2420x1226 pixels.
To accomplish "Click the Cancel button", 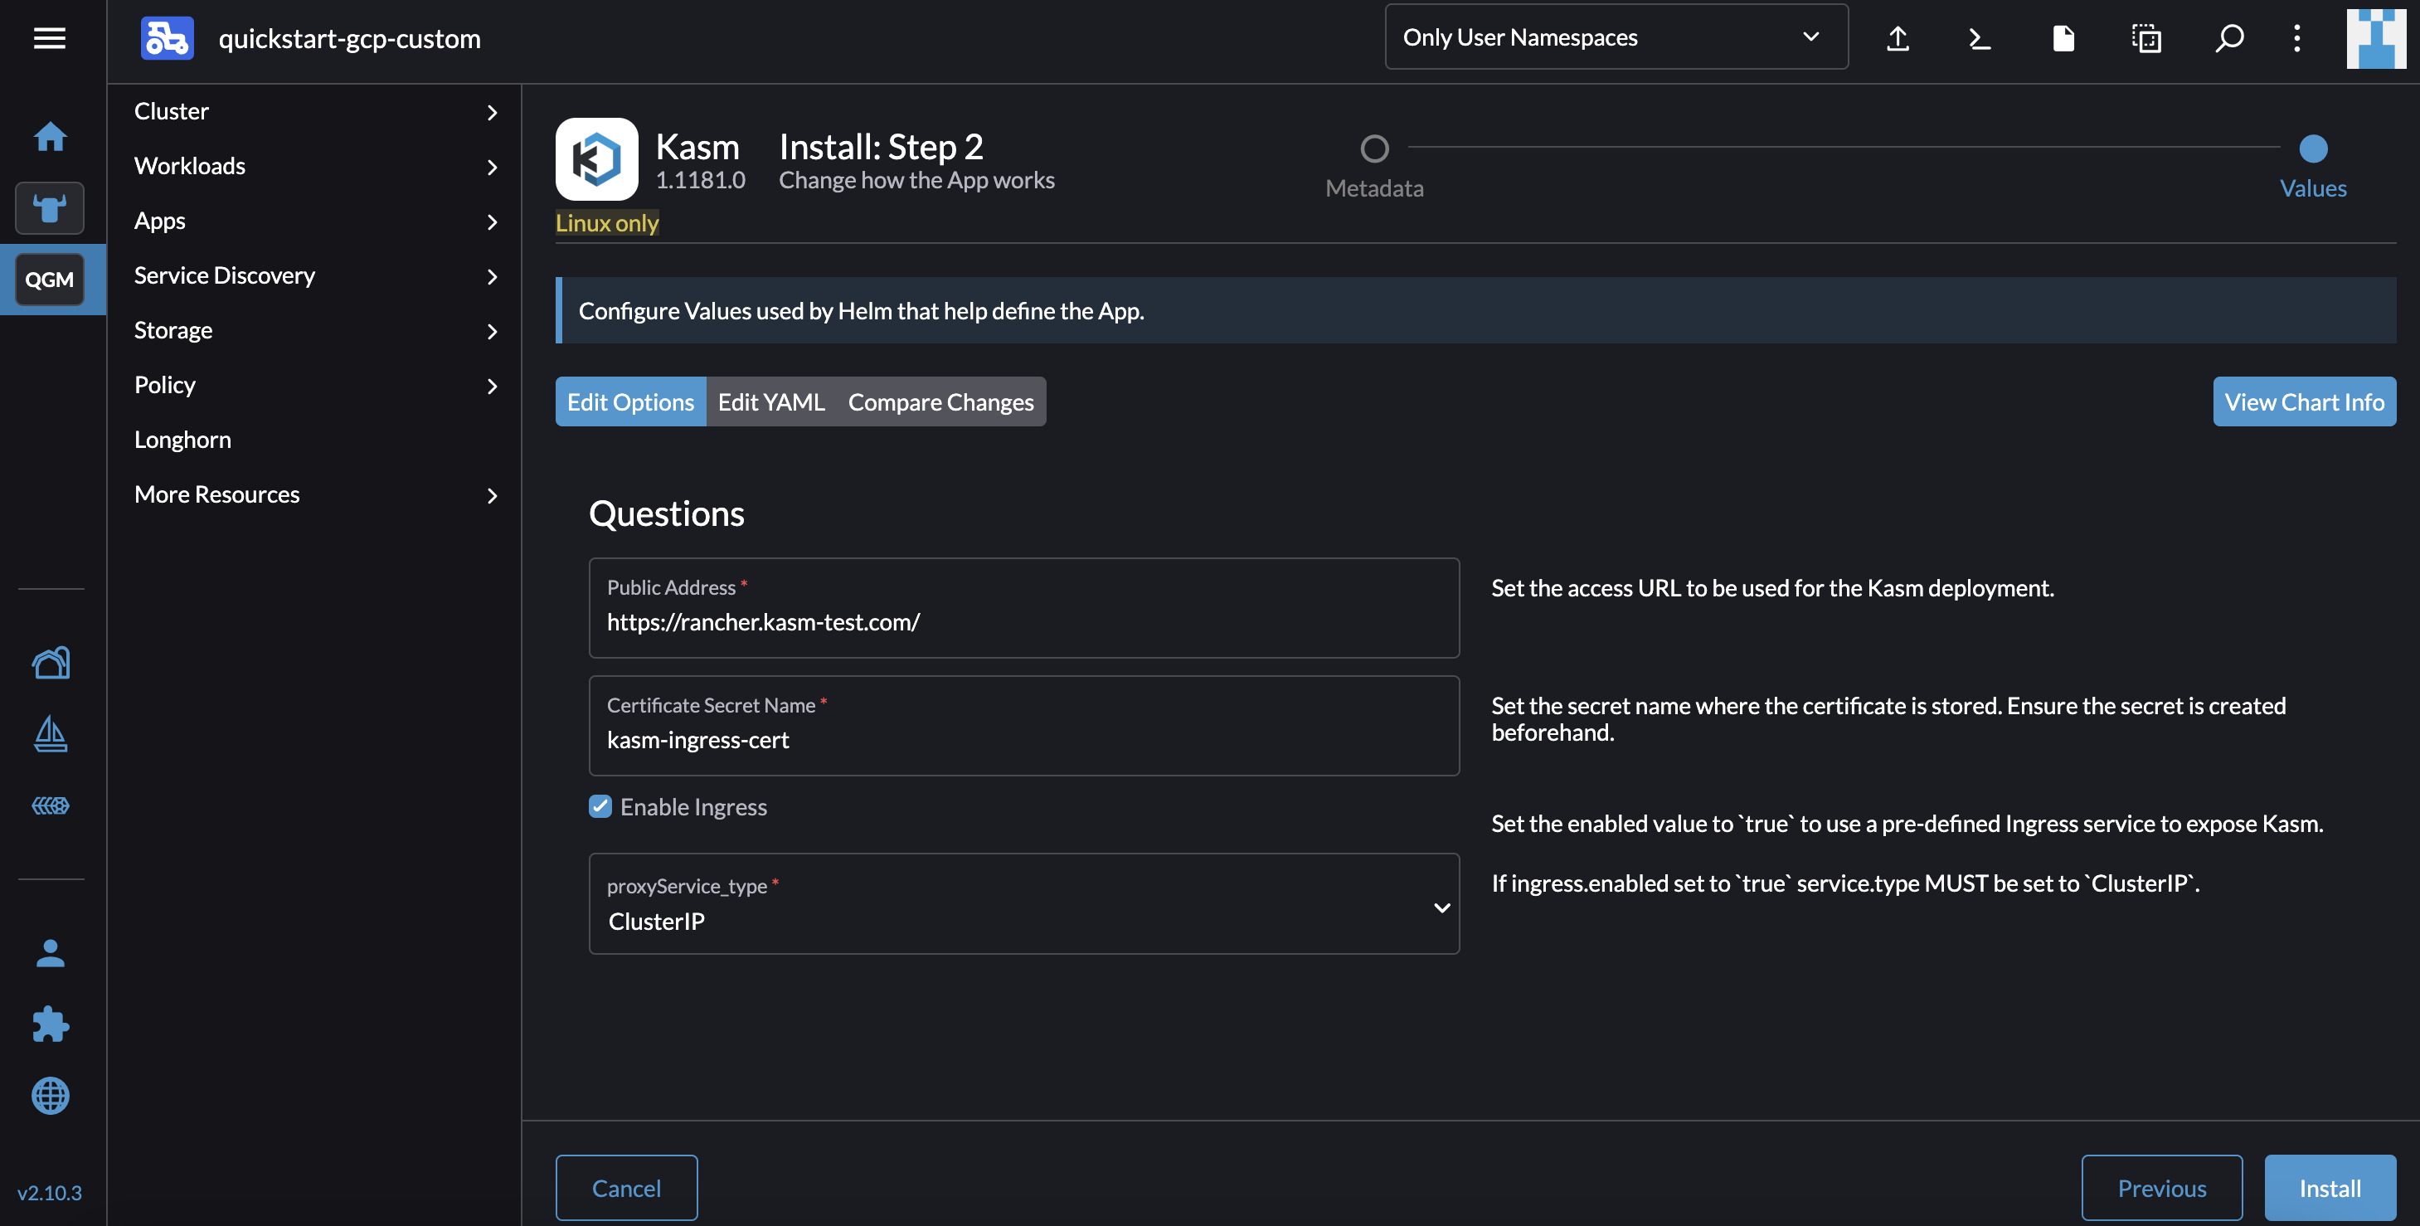I will pos(627,1189).
